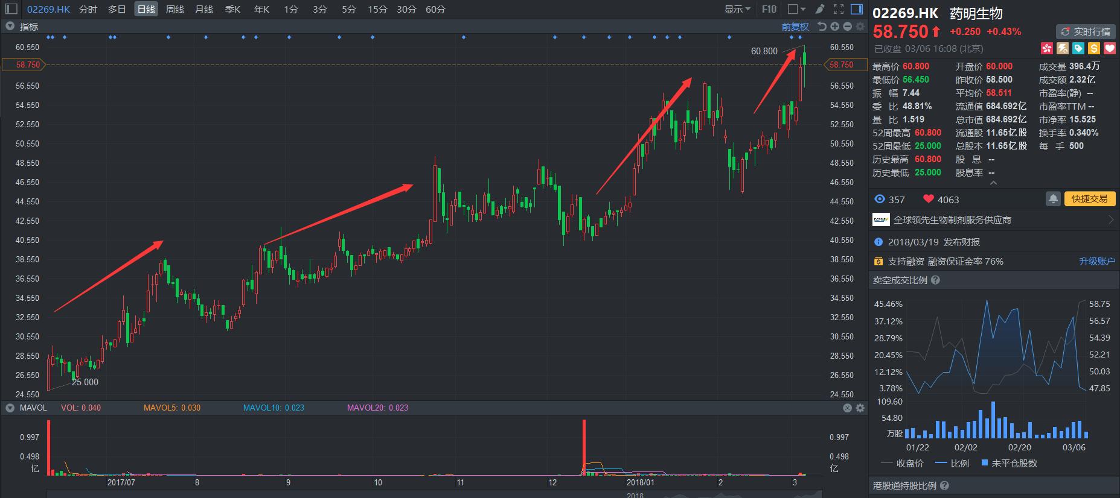Open the 升级账户 link
The image size is (1120, 498).
click(1096, 262)
